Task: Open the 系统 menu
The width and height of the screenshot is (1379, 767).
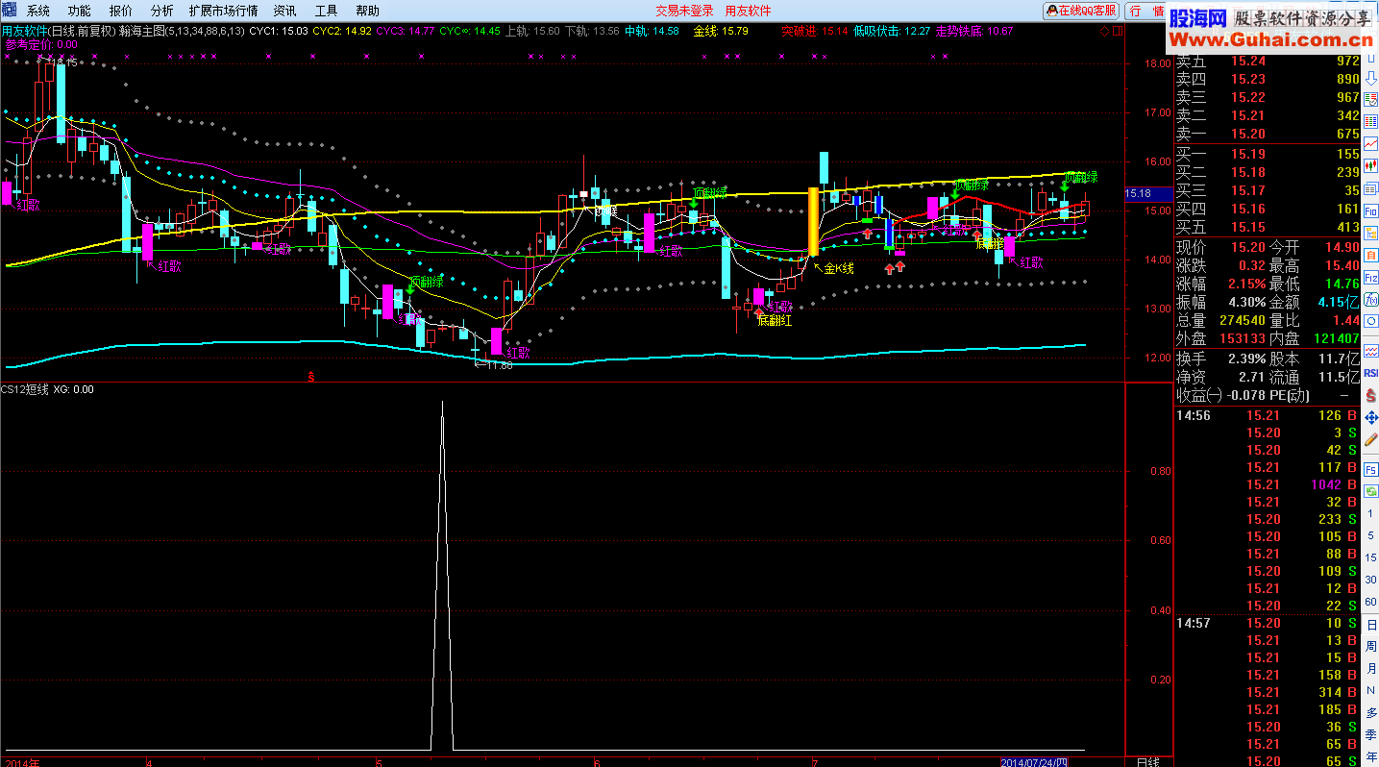Action: click(38, 11)
